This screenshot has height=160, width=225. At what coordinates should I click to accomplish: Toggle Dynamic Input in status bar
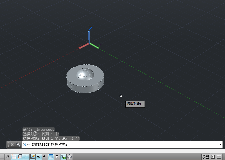(39, 157)
